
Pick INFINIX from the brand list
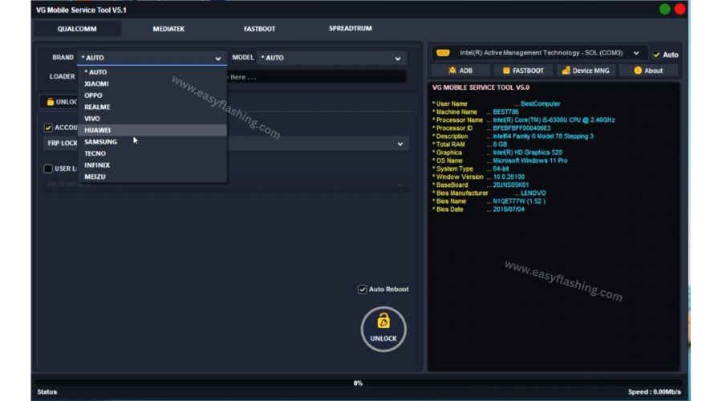(152, 165)
